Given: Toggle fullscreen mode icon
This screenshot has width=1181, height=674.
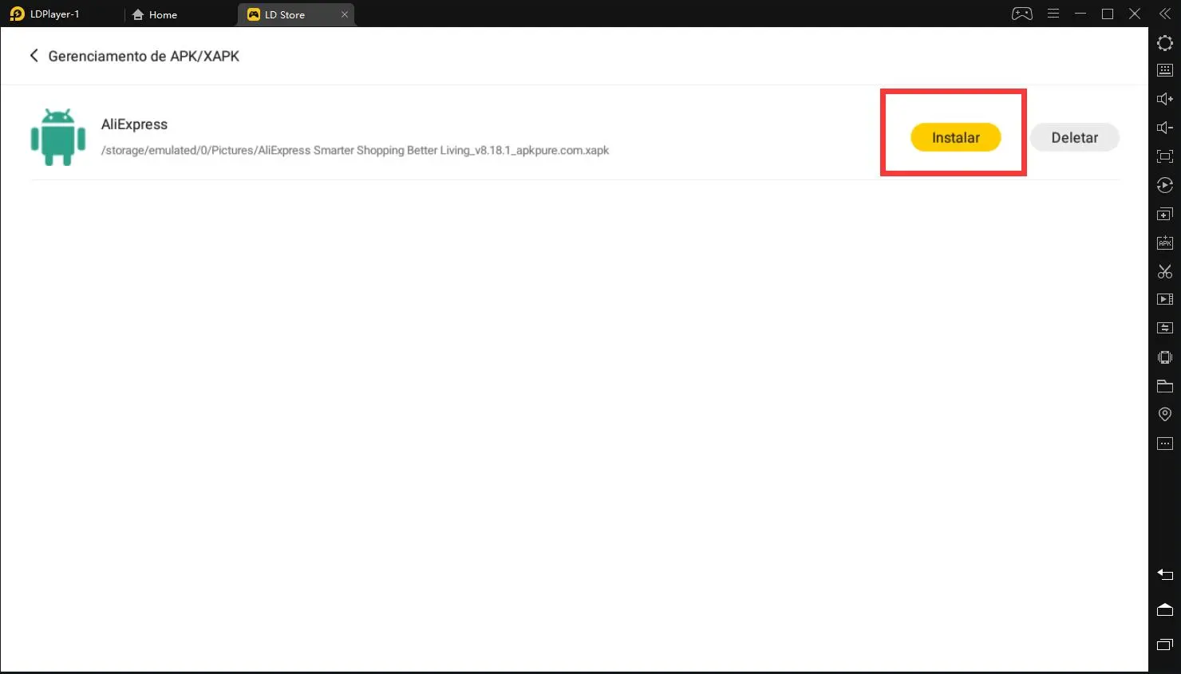Looking at the screenshot, I should tap(1165, 156).
